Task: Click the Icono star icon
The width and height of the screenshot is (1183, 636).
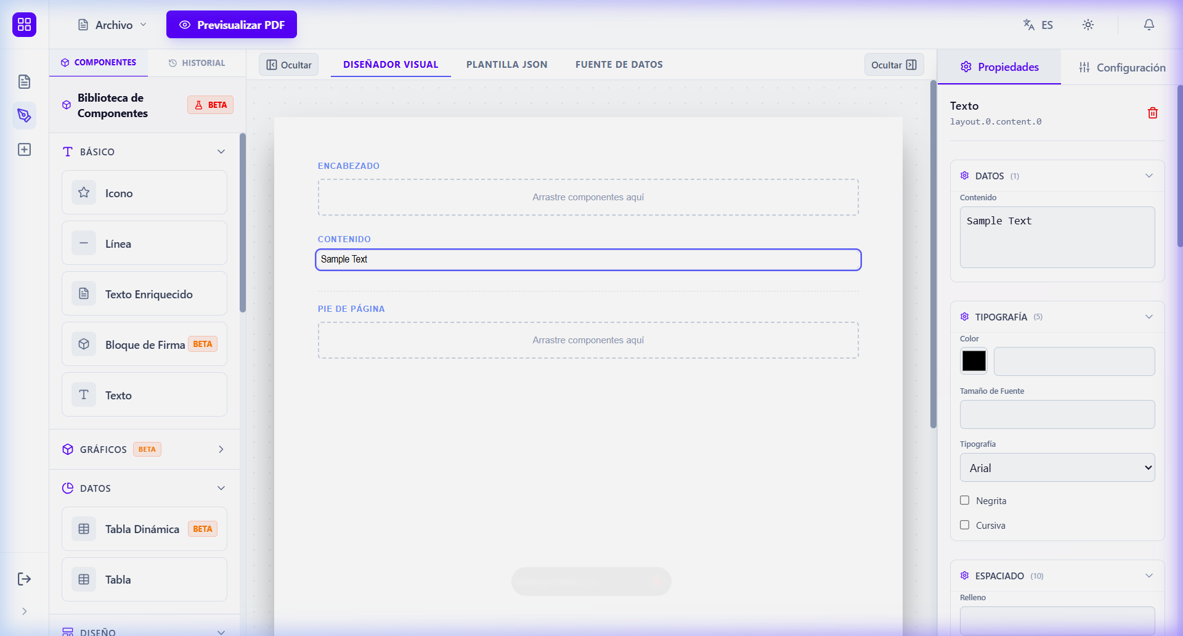Action: [x=84, y=193]
